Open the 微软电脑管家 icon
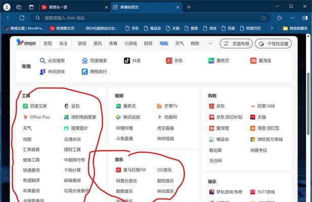The image size is (312, 202). click(66, 117)
